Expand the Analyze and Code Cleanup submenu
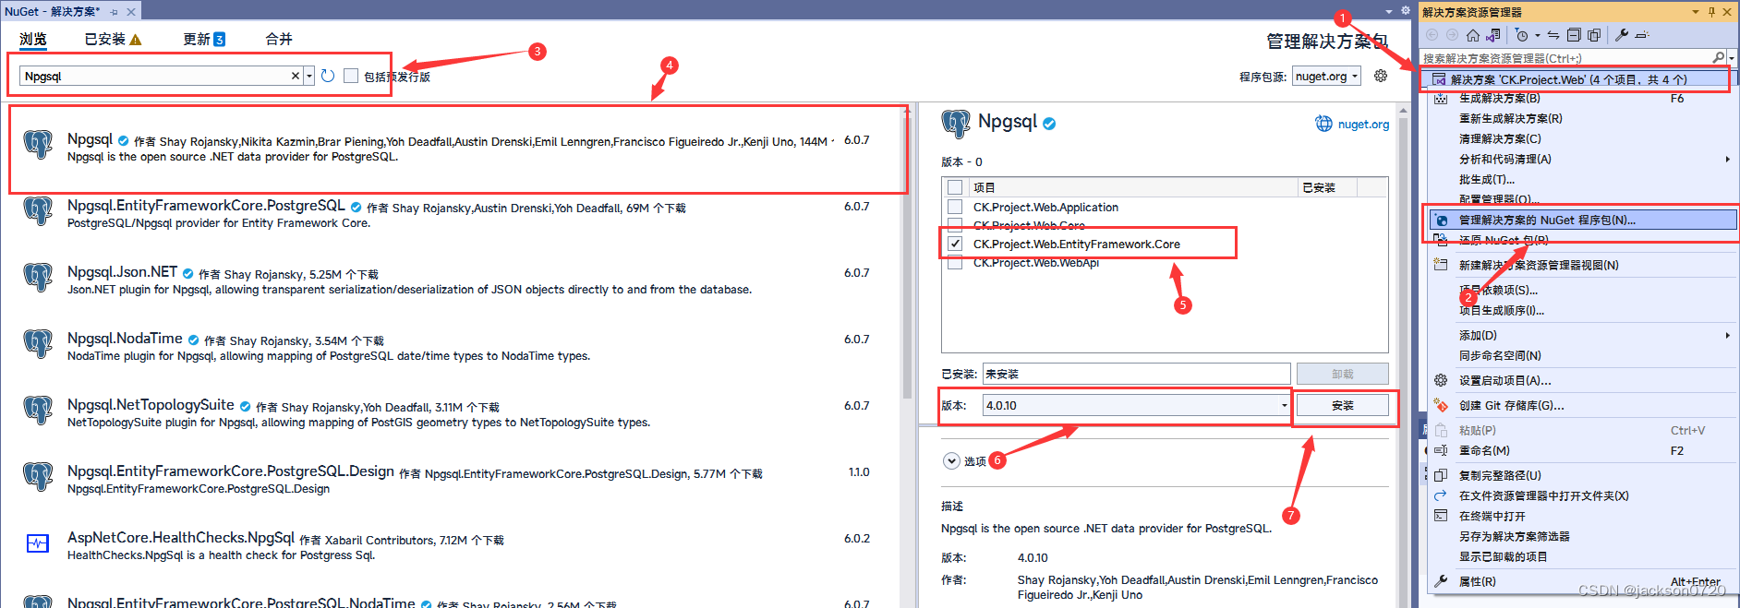The width and height of the screenshot is (1740, 608). click(x=1727, y=159)
